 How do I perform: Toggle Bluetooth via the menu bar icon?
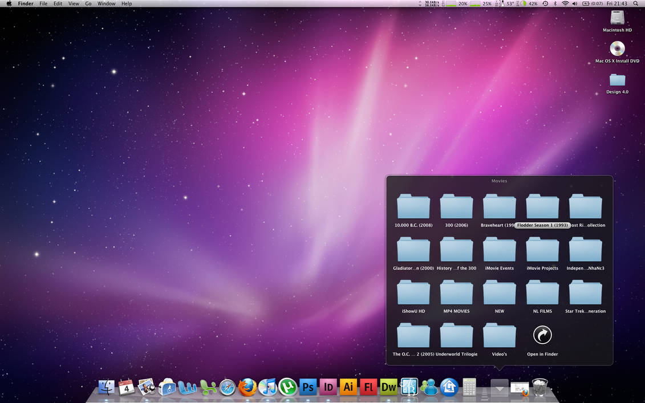click(x=554, y=3)
